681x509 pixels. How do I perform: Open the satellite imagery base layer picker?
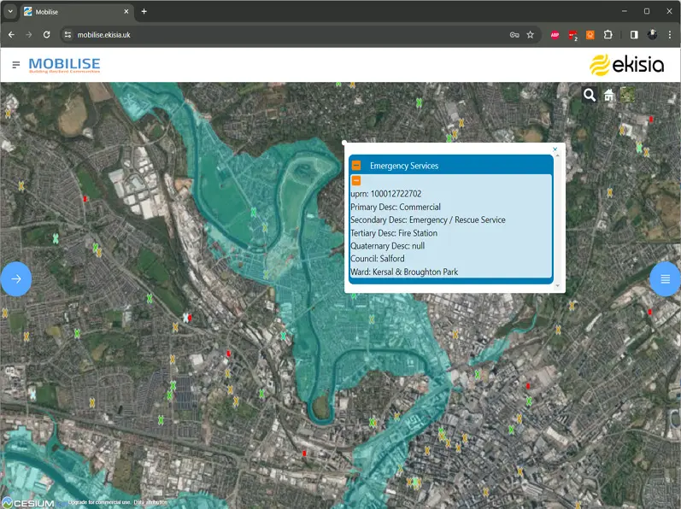click(x=628, y=95)
